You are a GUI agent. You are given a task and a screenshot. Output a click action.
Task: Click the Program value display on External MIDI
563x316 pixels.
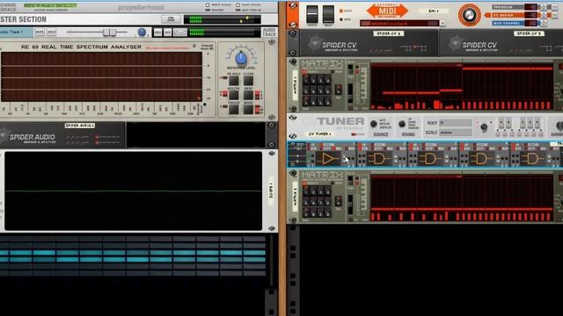tap(530, 7)
